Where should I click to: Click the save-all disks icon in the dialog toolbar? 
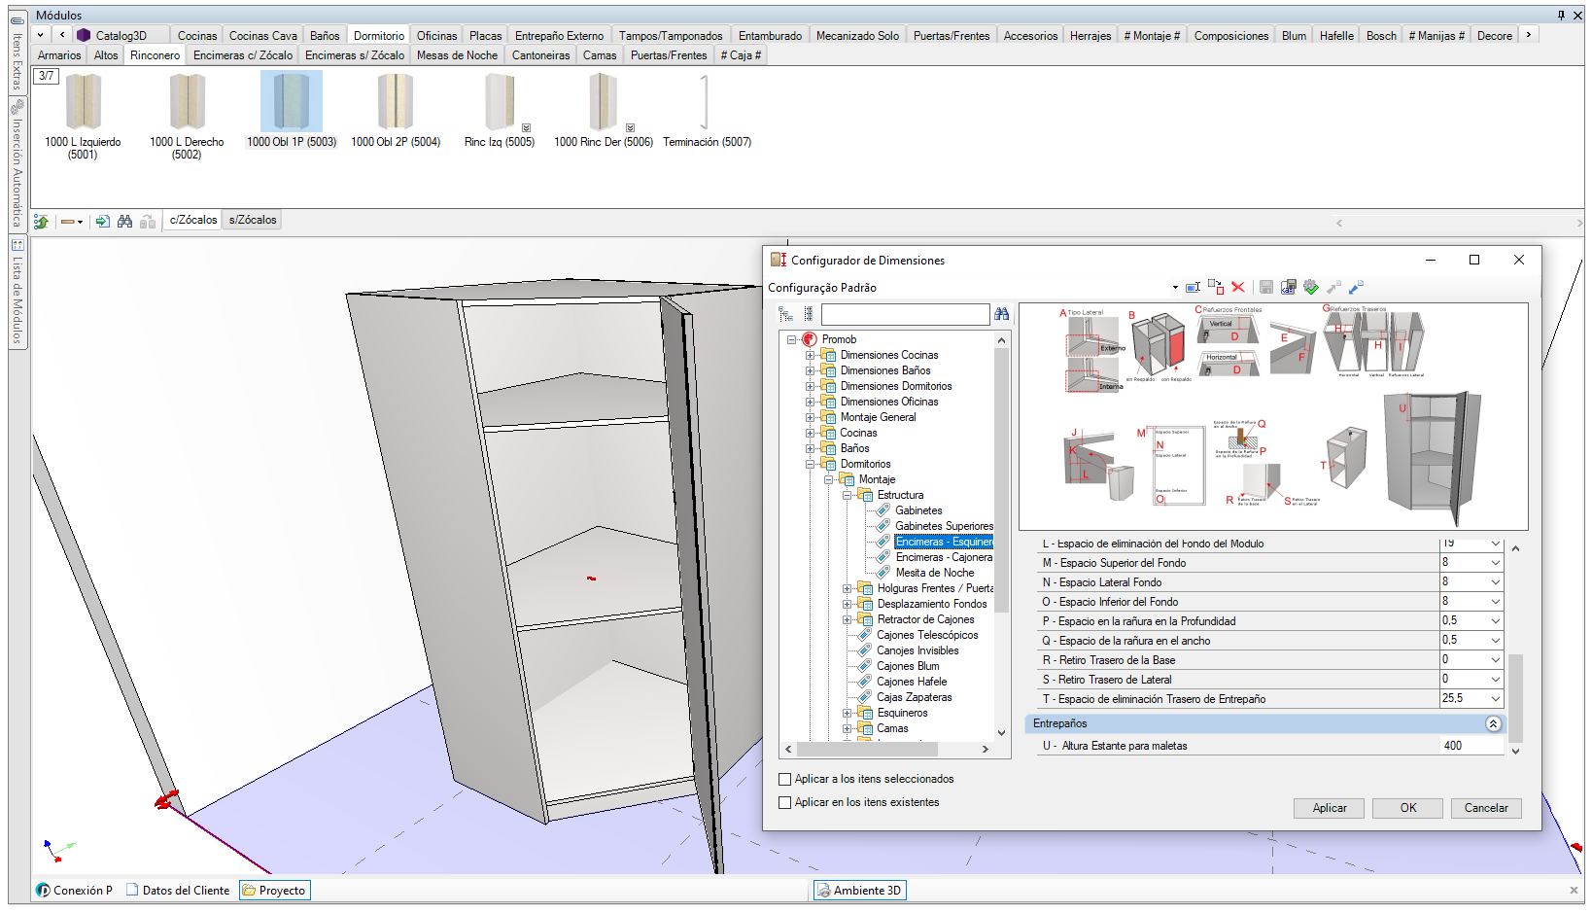(1289, 287)
